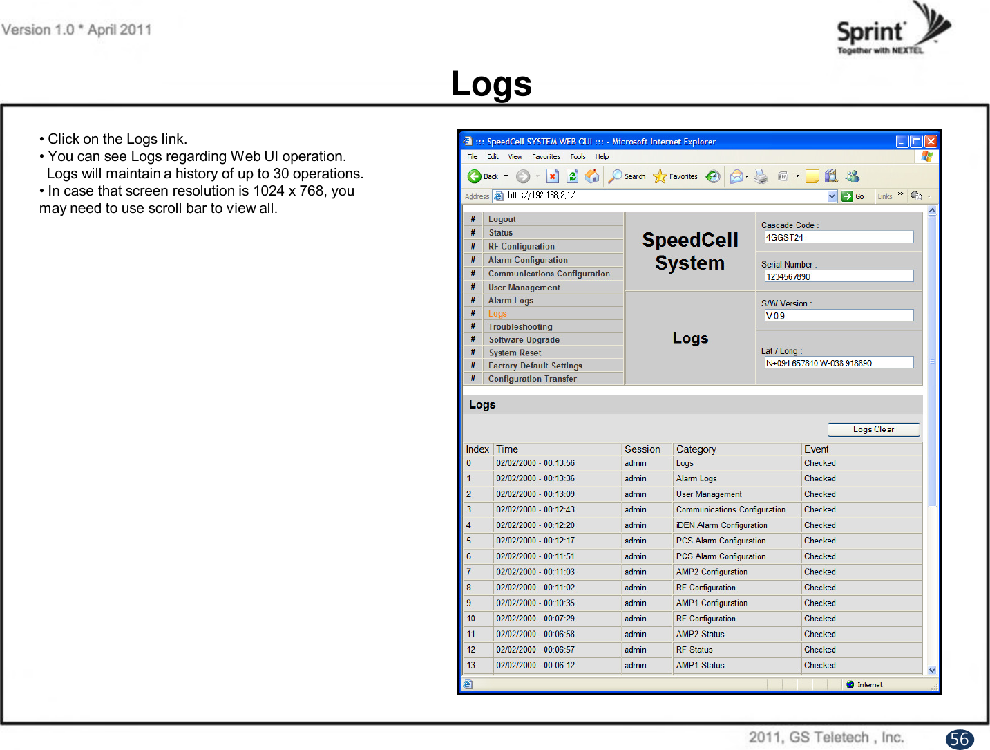Click the Windows flag logo throbber
The height and width of the screenshot is (750, 990).
[926, 157]
